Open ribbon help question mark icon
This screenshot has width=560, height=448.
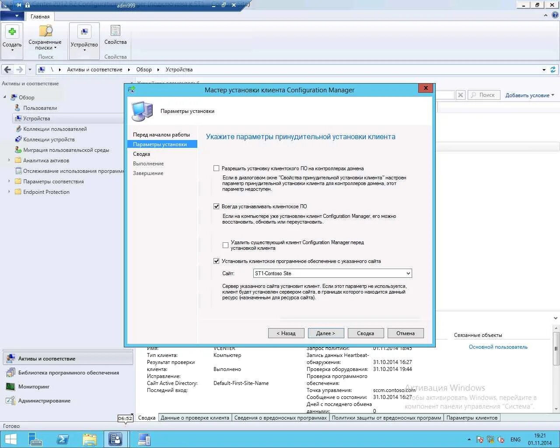pyautogui.click(x=555, y=15)
